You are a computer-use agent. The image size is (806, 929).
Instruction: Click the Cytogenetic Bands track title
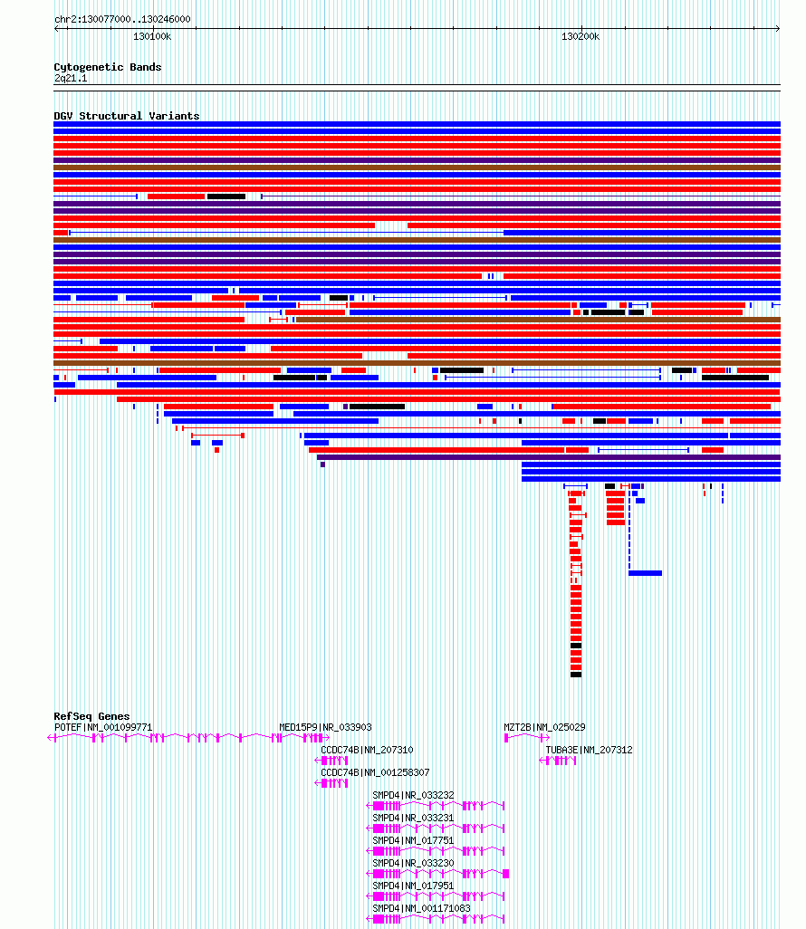[107, 67]
